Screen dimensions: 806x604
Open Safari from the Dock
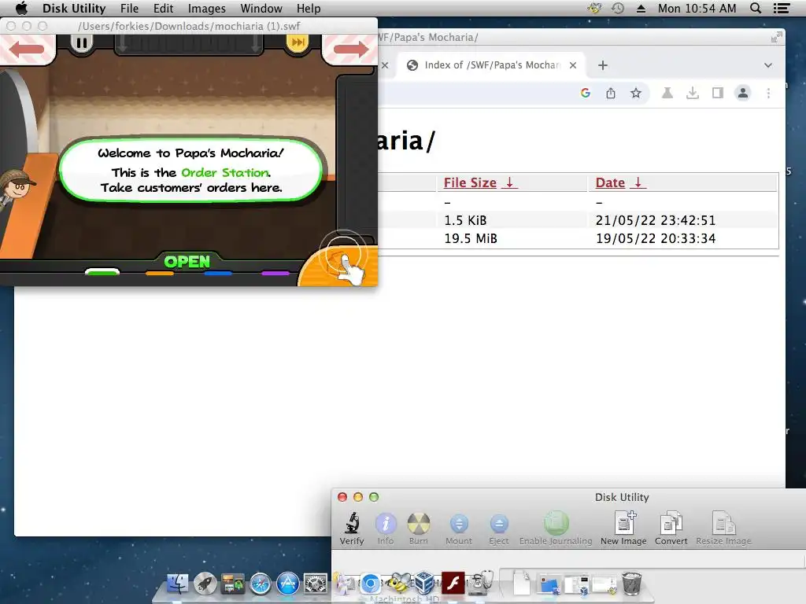(260, 584)
